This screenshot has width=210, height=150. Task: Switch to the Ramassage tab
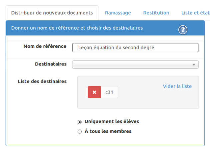pyautogui.click(x=118, y=13)
